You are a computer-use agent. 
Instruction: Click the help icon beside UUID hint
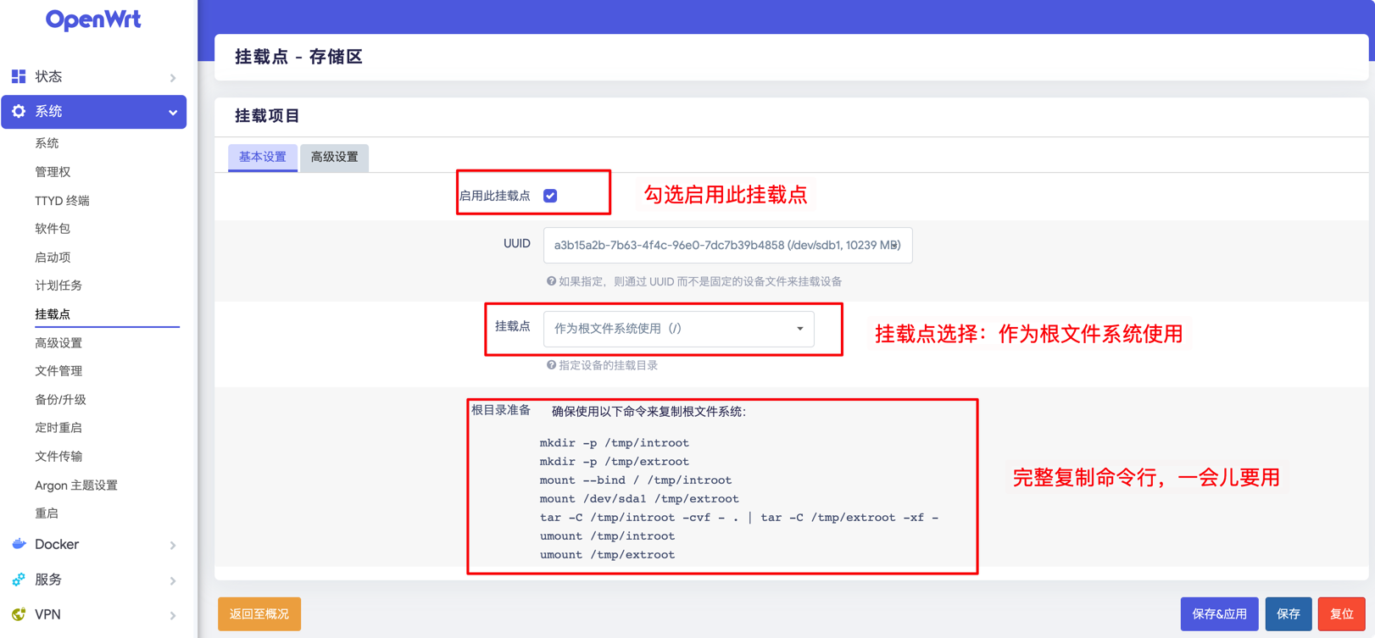click(x=551, y=281)
